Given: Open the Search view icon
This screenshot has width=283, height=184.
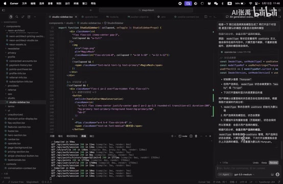Looking at the screenshot, I should pyautogui.click(x=17, y=17).
